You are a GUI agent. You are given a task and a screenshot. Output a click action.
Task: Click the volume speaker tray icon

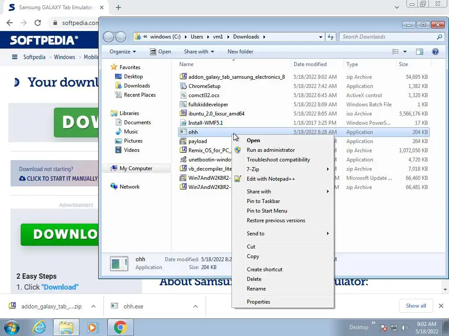405,328
